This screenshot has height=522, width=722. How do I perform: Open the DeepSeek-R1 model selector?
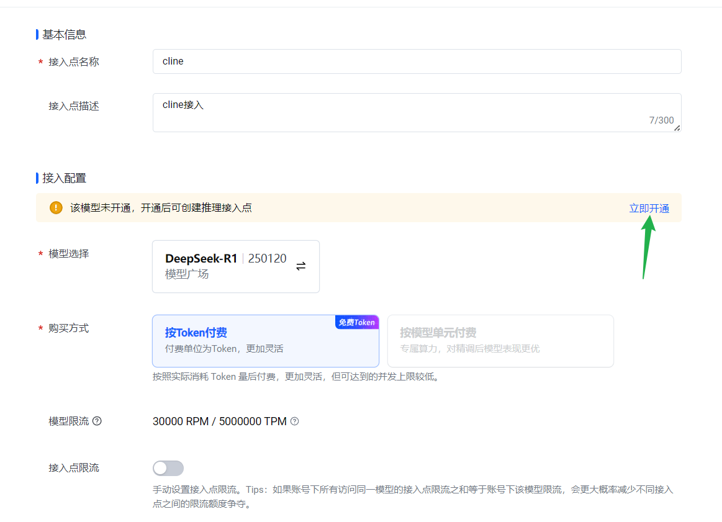pyautogui.click(x=235, y=266)
